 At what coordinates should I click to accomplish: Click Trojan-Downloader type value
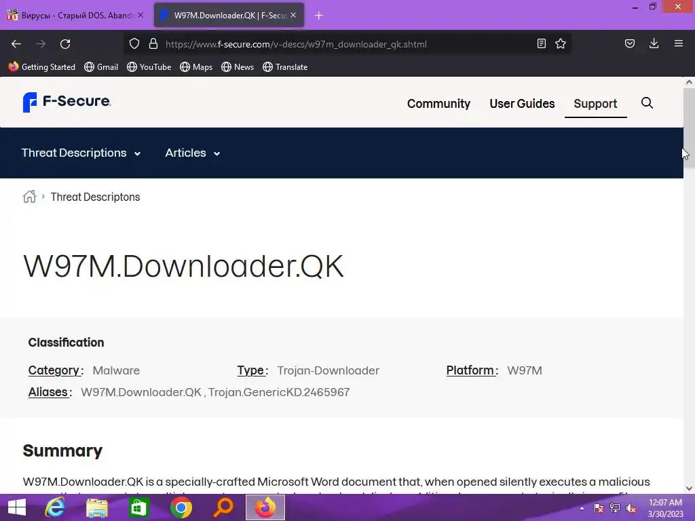click(x=328, y=370)
